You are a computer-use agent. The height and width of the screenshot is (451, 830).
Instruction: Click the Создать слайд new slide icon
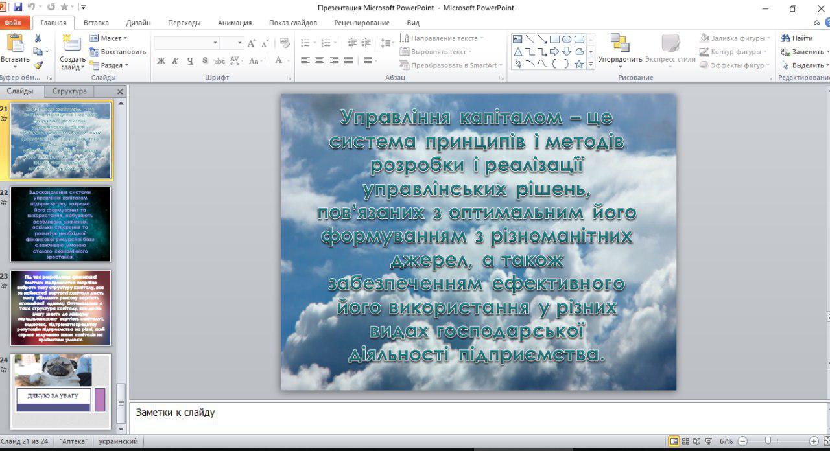tap(72, 44)
